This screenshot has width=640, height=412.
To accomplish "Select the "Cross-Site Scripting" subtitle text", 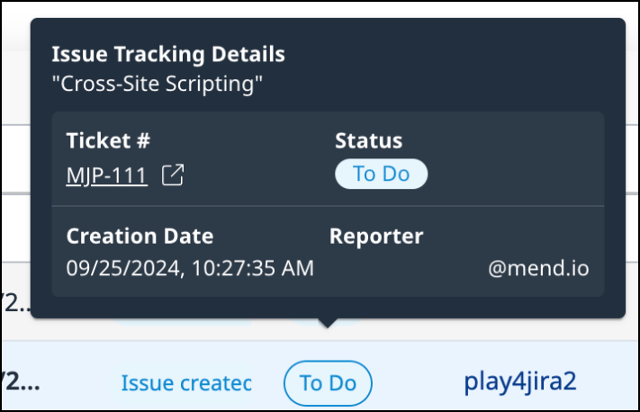I will point(158,85).
